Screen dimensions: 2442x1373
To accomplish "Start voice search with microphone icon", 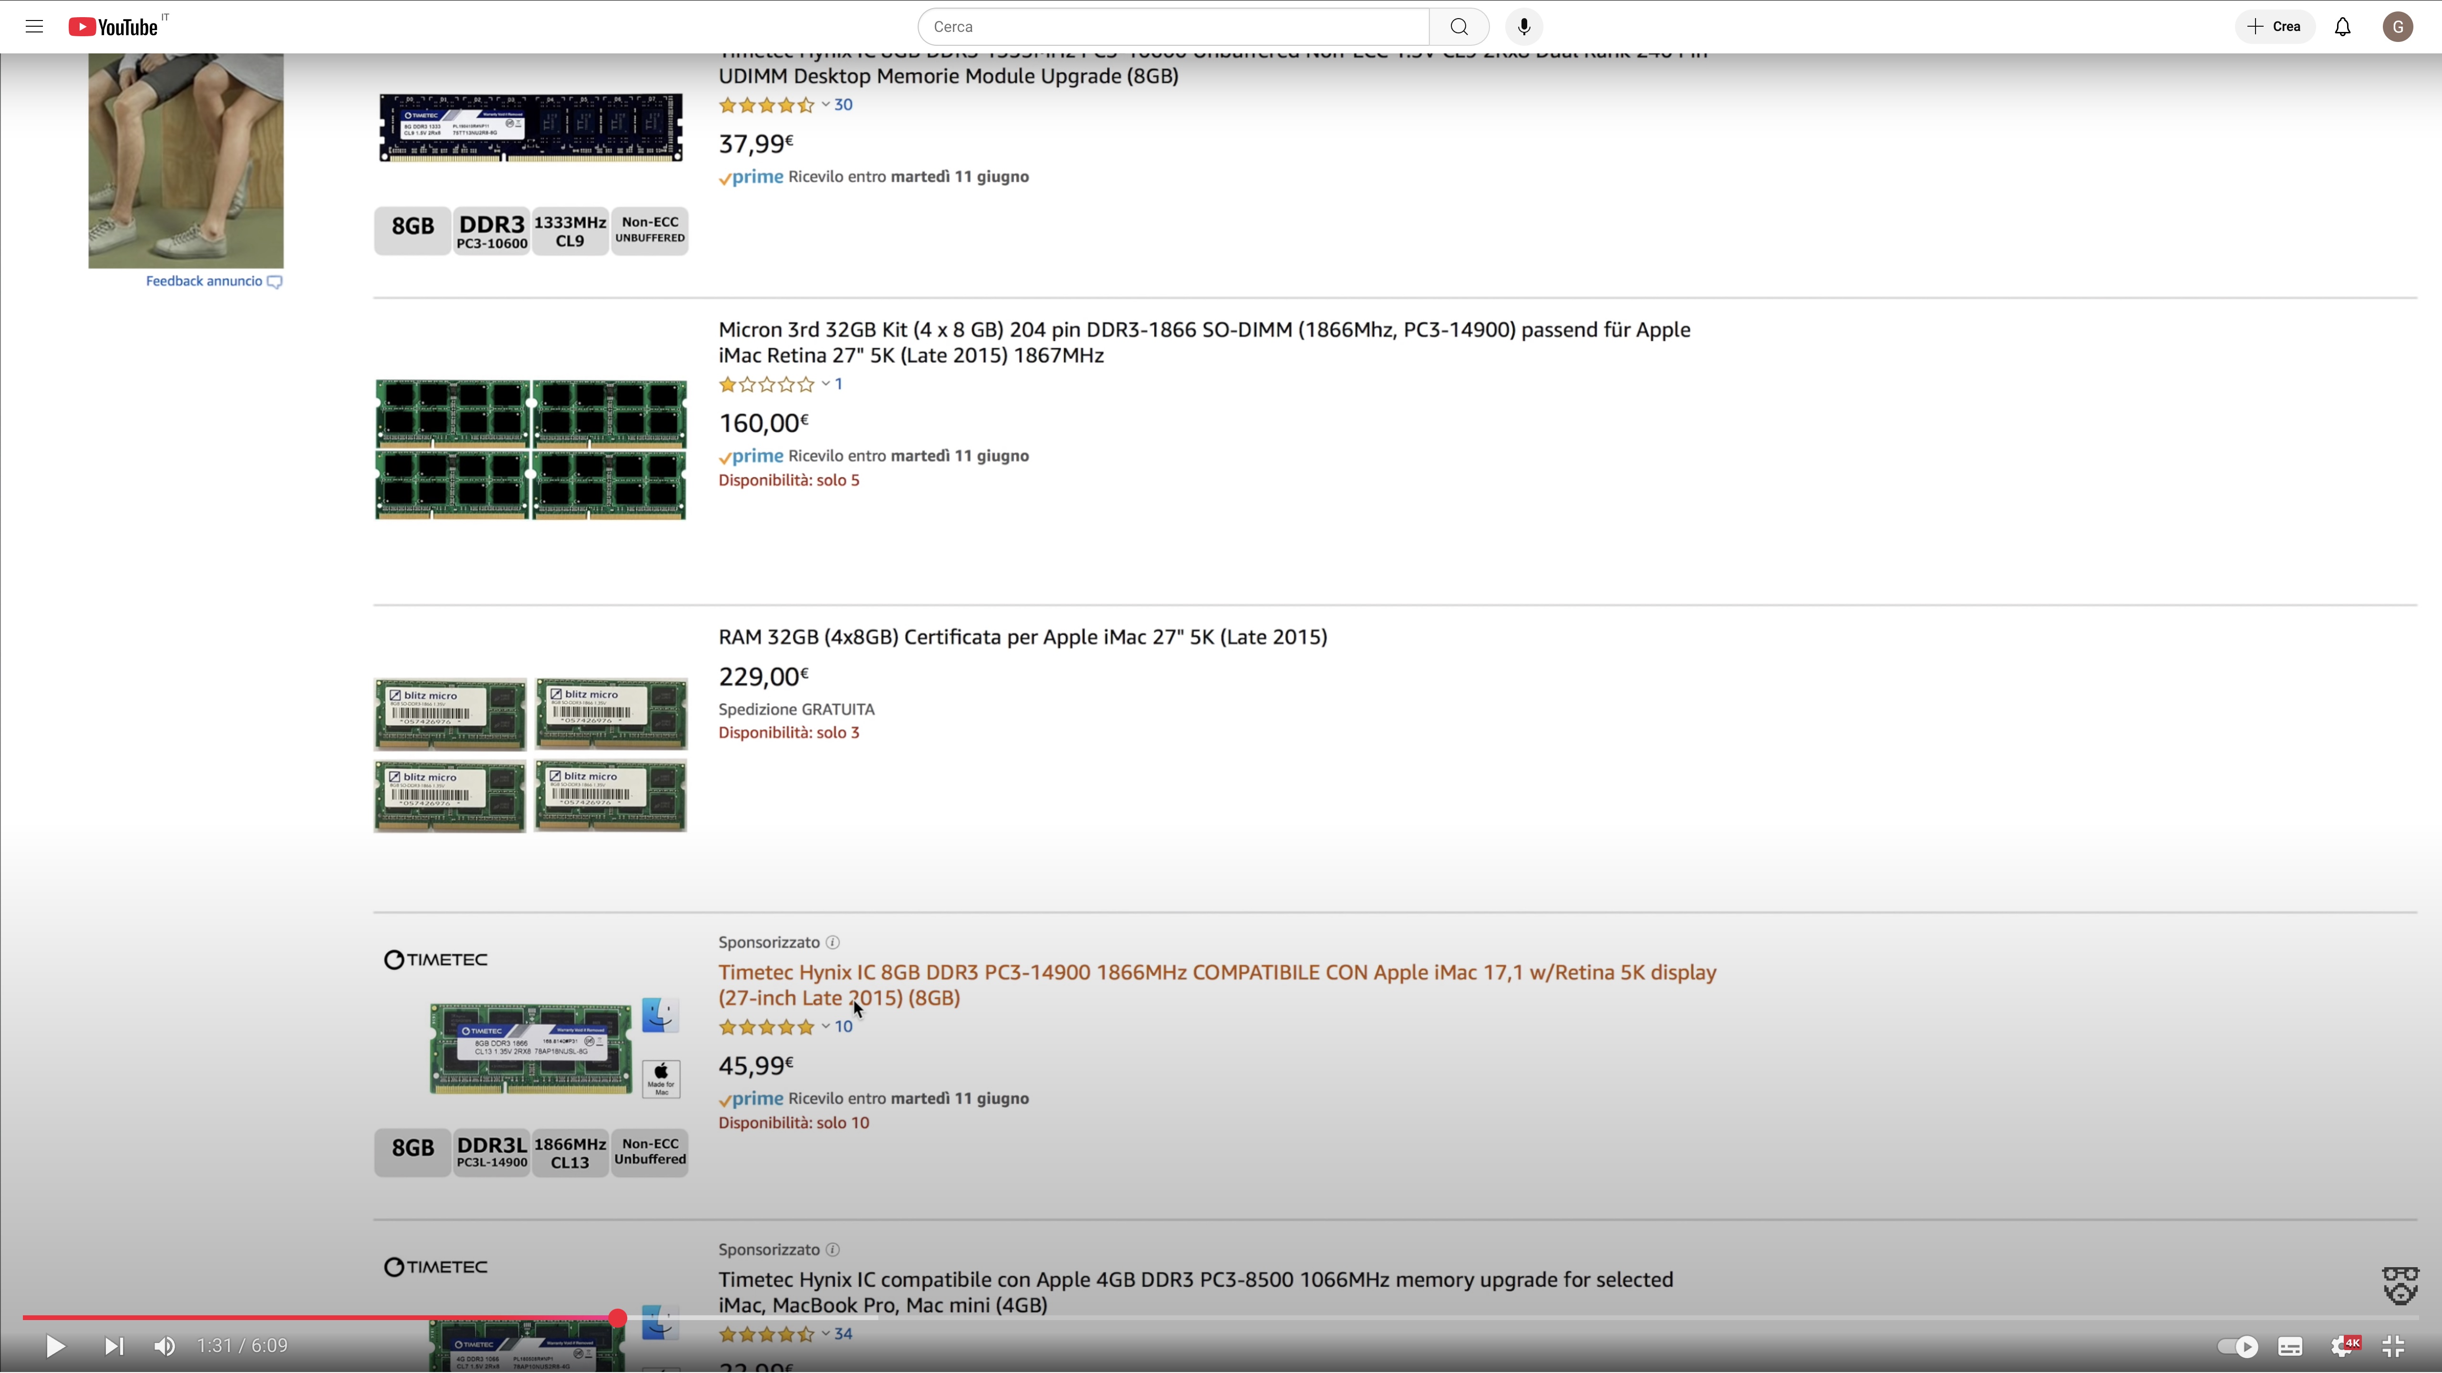I will pos(1524,27).
